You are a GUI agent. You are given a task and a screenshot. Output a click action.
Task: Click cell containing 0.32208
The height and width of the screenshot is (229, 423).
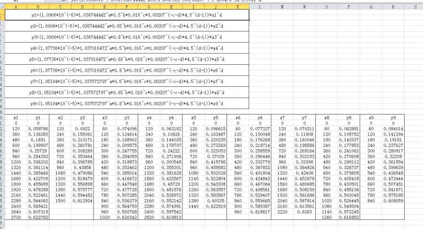pos(393,156)
